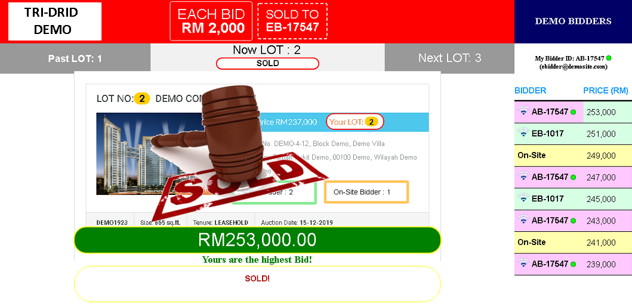Open the Past LOT: 1 tab
The width and height of the screenshot is (632, 304).
pos(75,58)
